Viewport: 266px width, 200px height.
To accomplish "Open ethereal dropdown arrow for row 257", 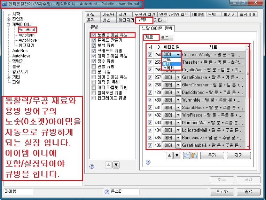I will (x=178, y=78).
